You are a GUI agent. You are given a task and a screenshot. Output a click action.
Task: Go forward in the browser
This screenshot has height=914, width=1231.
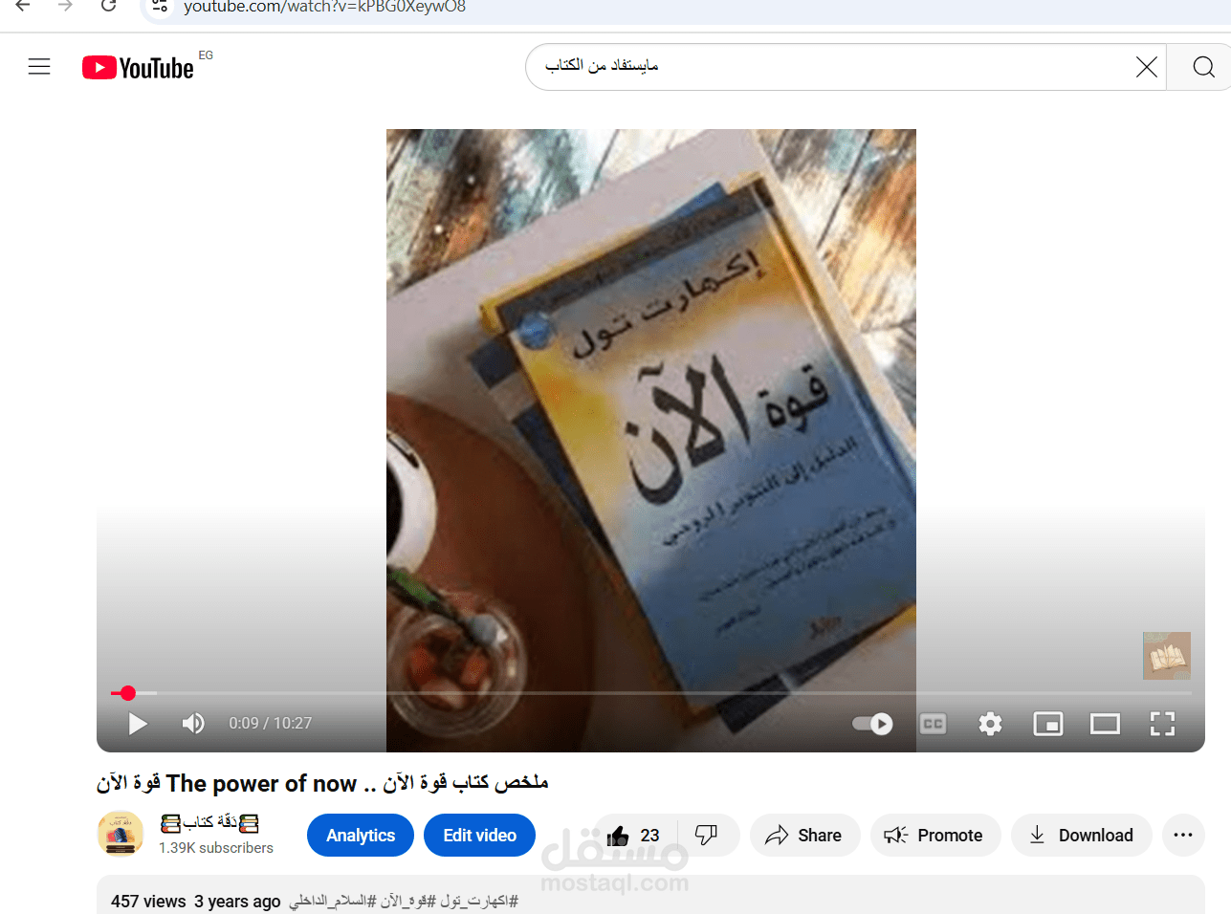tap(66, 6)
